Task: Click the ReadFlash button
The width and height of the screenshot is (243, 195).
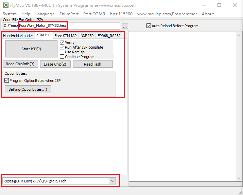Action: click(x=93, y=64)
